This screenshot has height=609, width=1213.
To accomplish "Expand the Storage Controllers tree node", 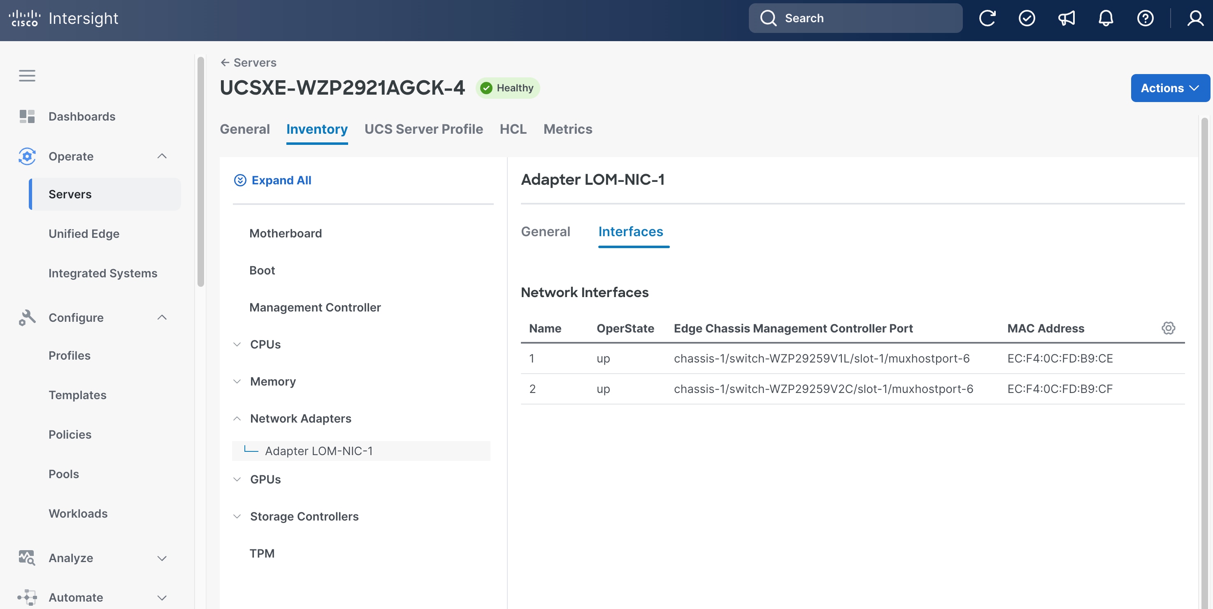I will [237, 516].
